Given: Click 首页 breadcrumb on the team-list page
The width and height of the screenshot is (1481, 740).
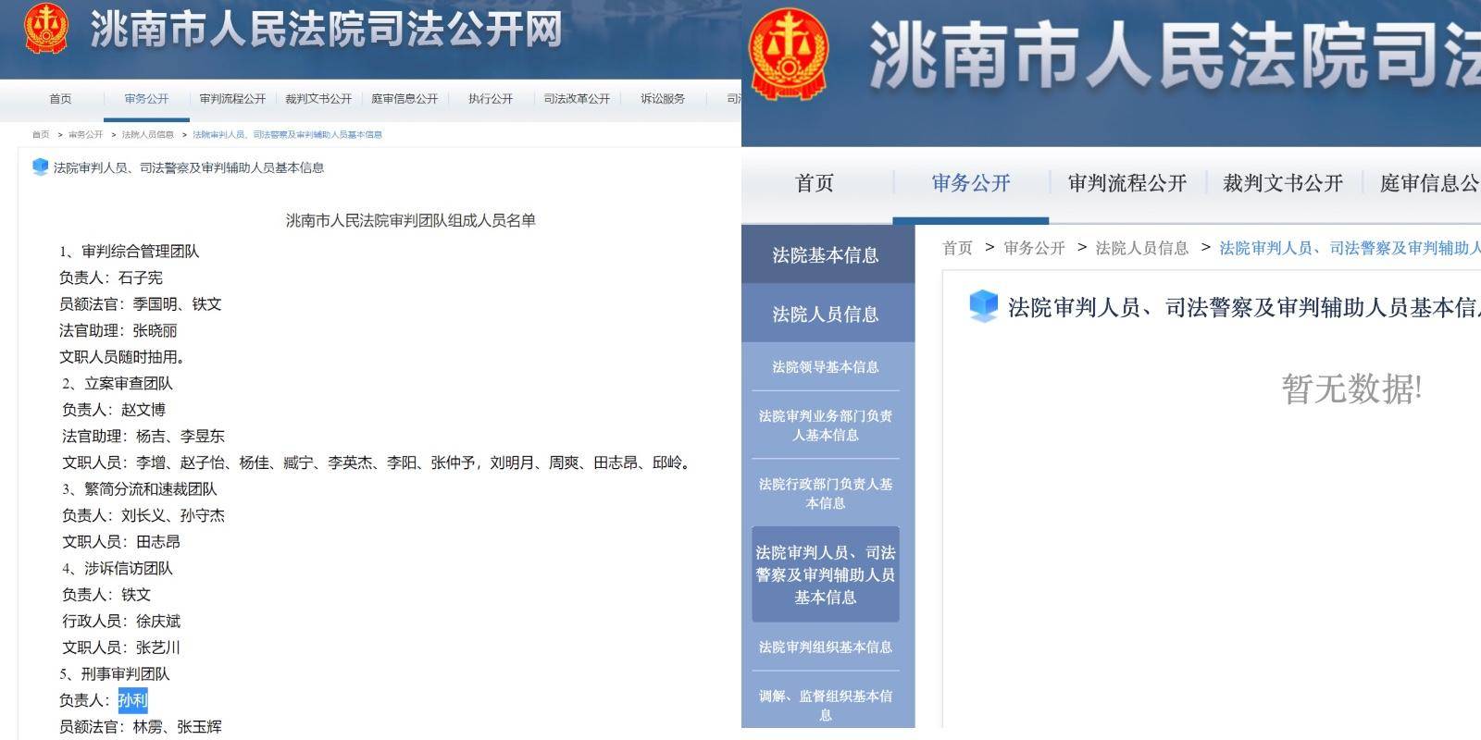Looking at the screenshot, I should tap(41, 135).
